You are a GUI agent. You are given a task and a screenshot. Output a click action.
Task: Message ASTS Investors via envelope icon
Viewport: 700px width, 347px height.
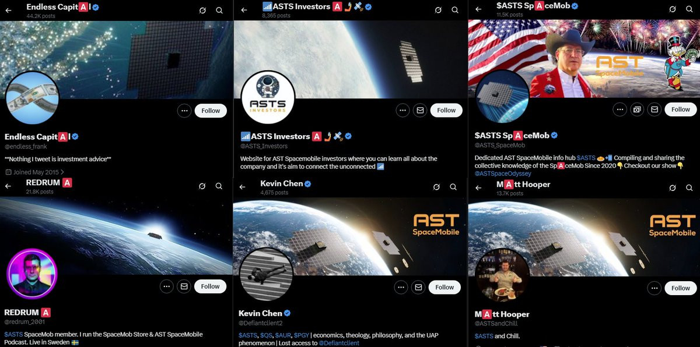[419, 110]
